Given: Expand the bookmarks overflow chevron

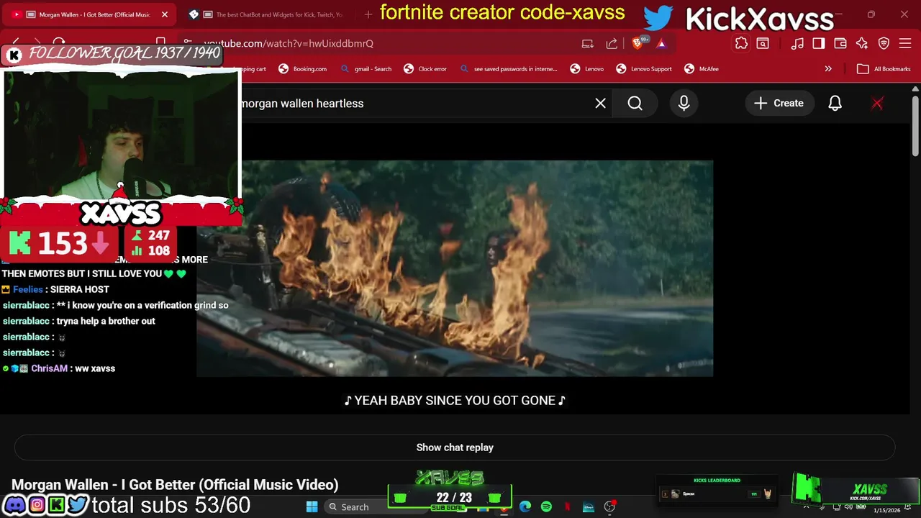Looking at the screenshot, I should pos(828,69).
